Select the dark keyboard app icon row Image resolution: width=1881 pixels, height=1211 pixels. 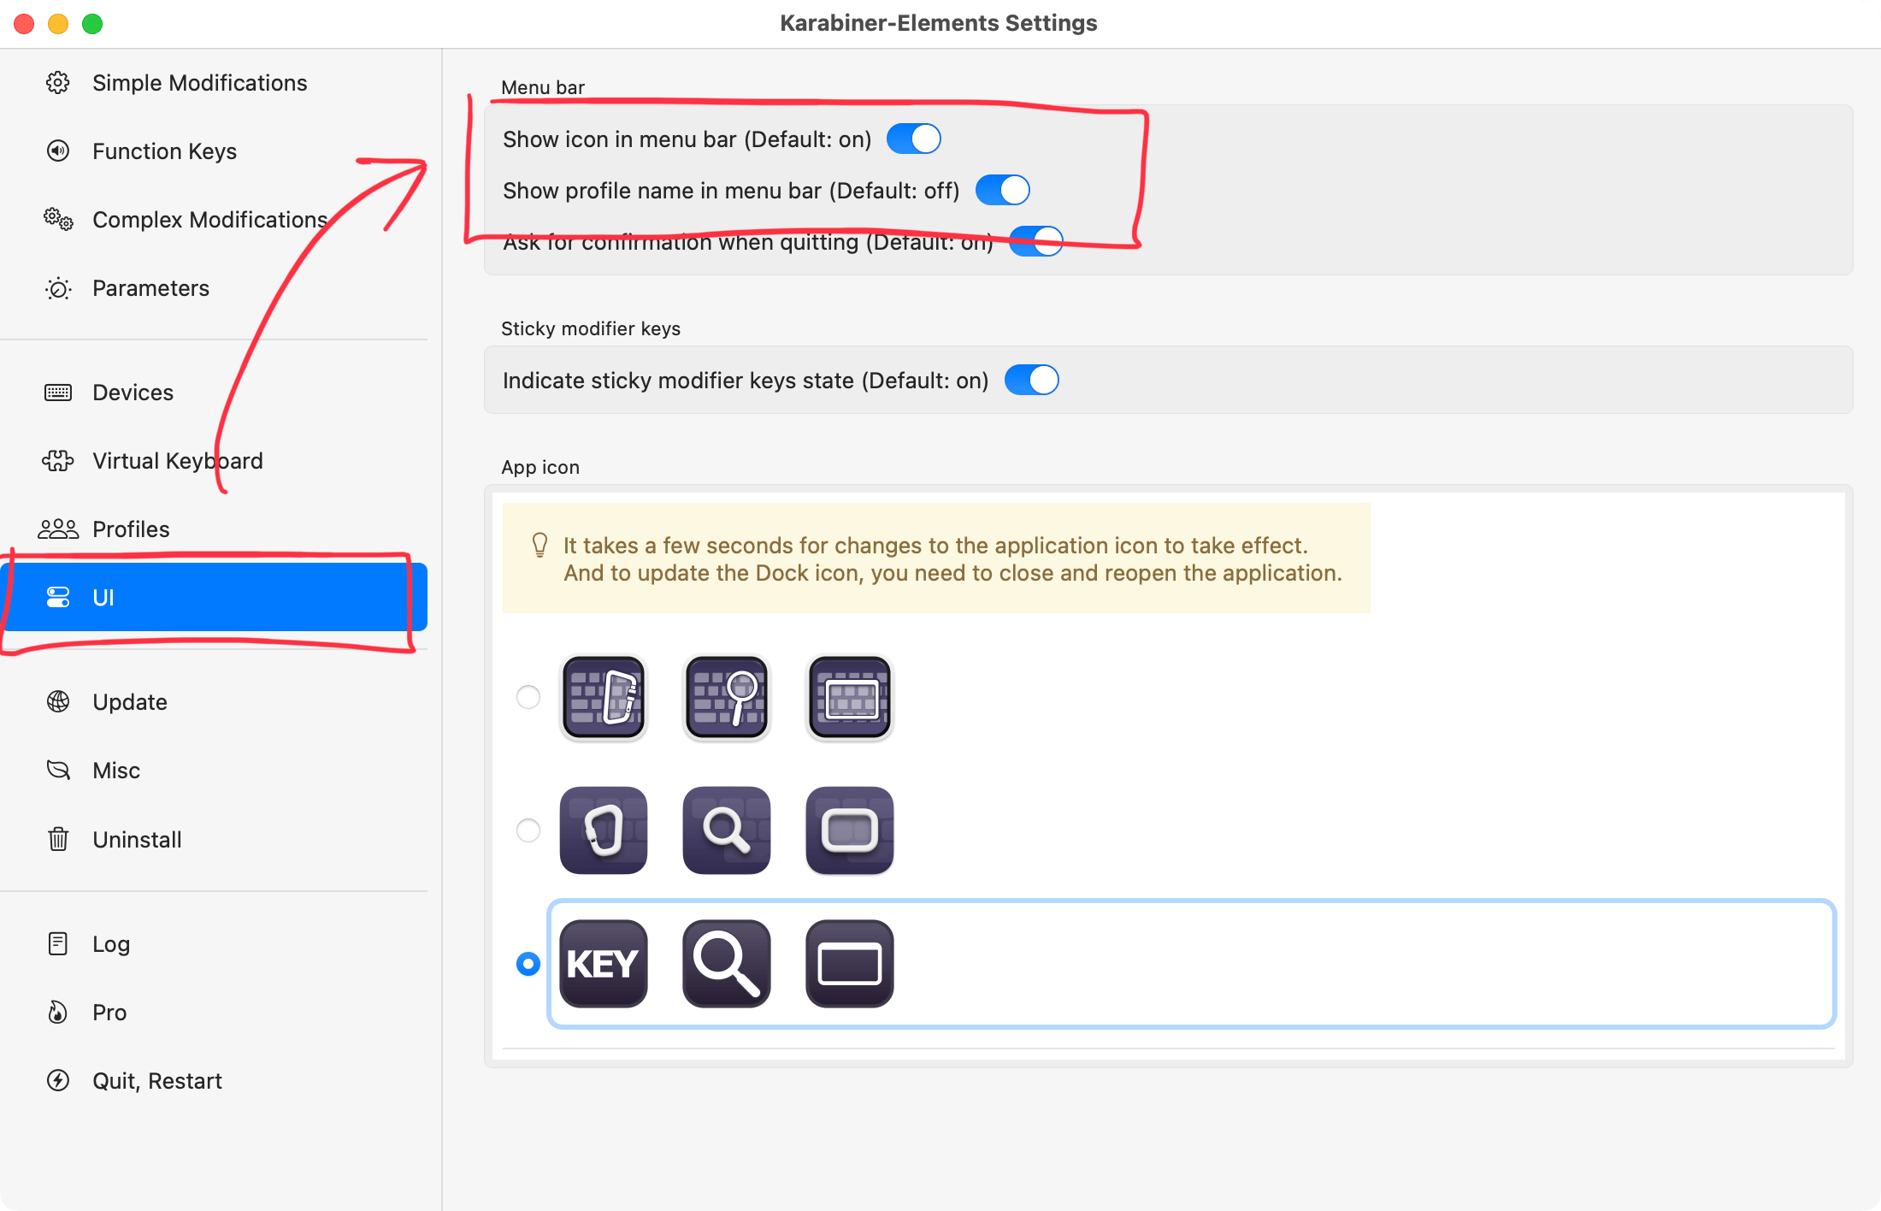tap(527, 829)
